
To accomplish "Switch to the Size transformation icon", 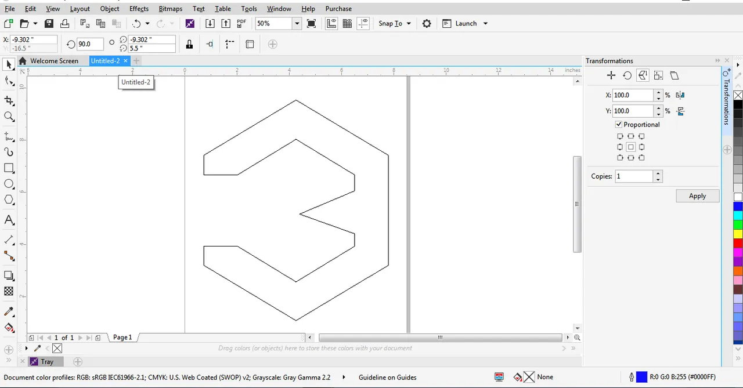I will pos(658,75).
